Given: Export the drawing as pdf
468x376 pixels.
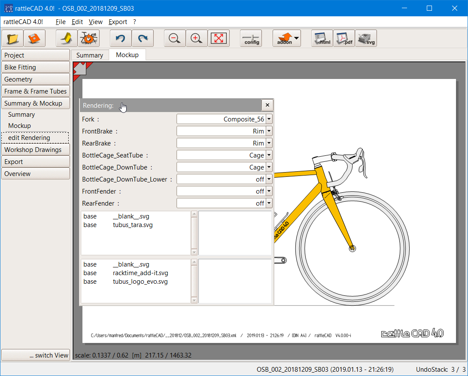Looking at the screenshot, I should coord(344,38).
